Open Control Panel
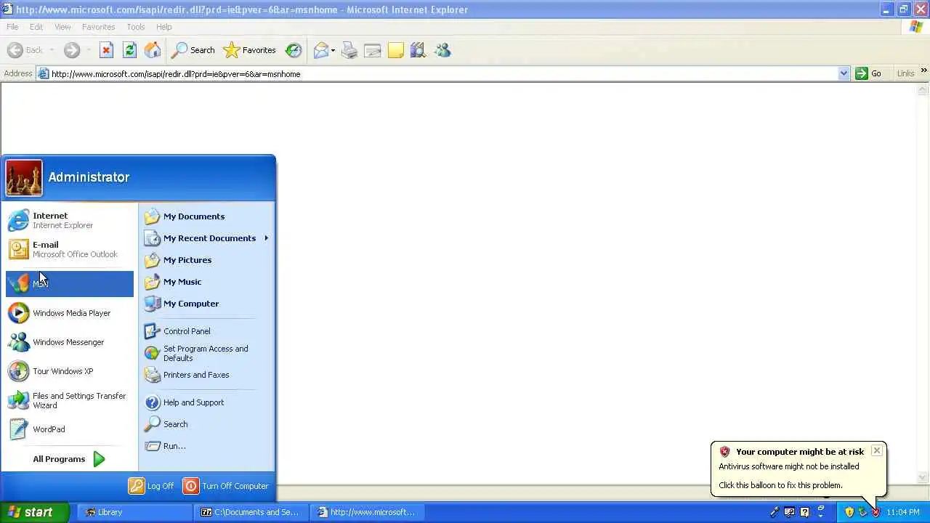Screen dimensions: 930x523 pos(206,331)
